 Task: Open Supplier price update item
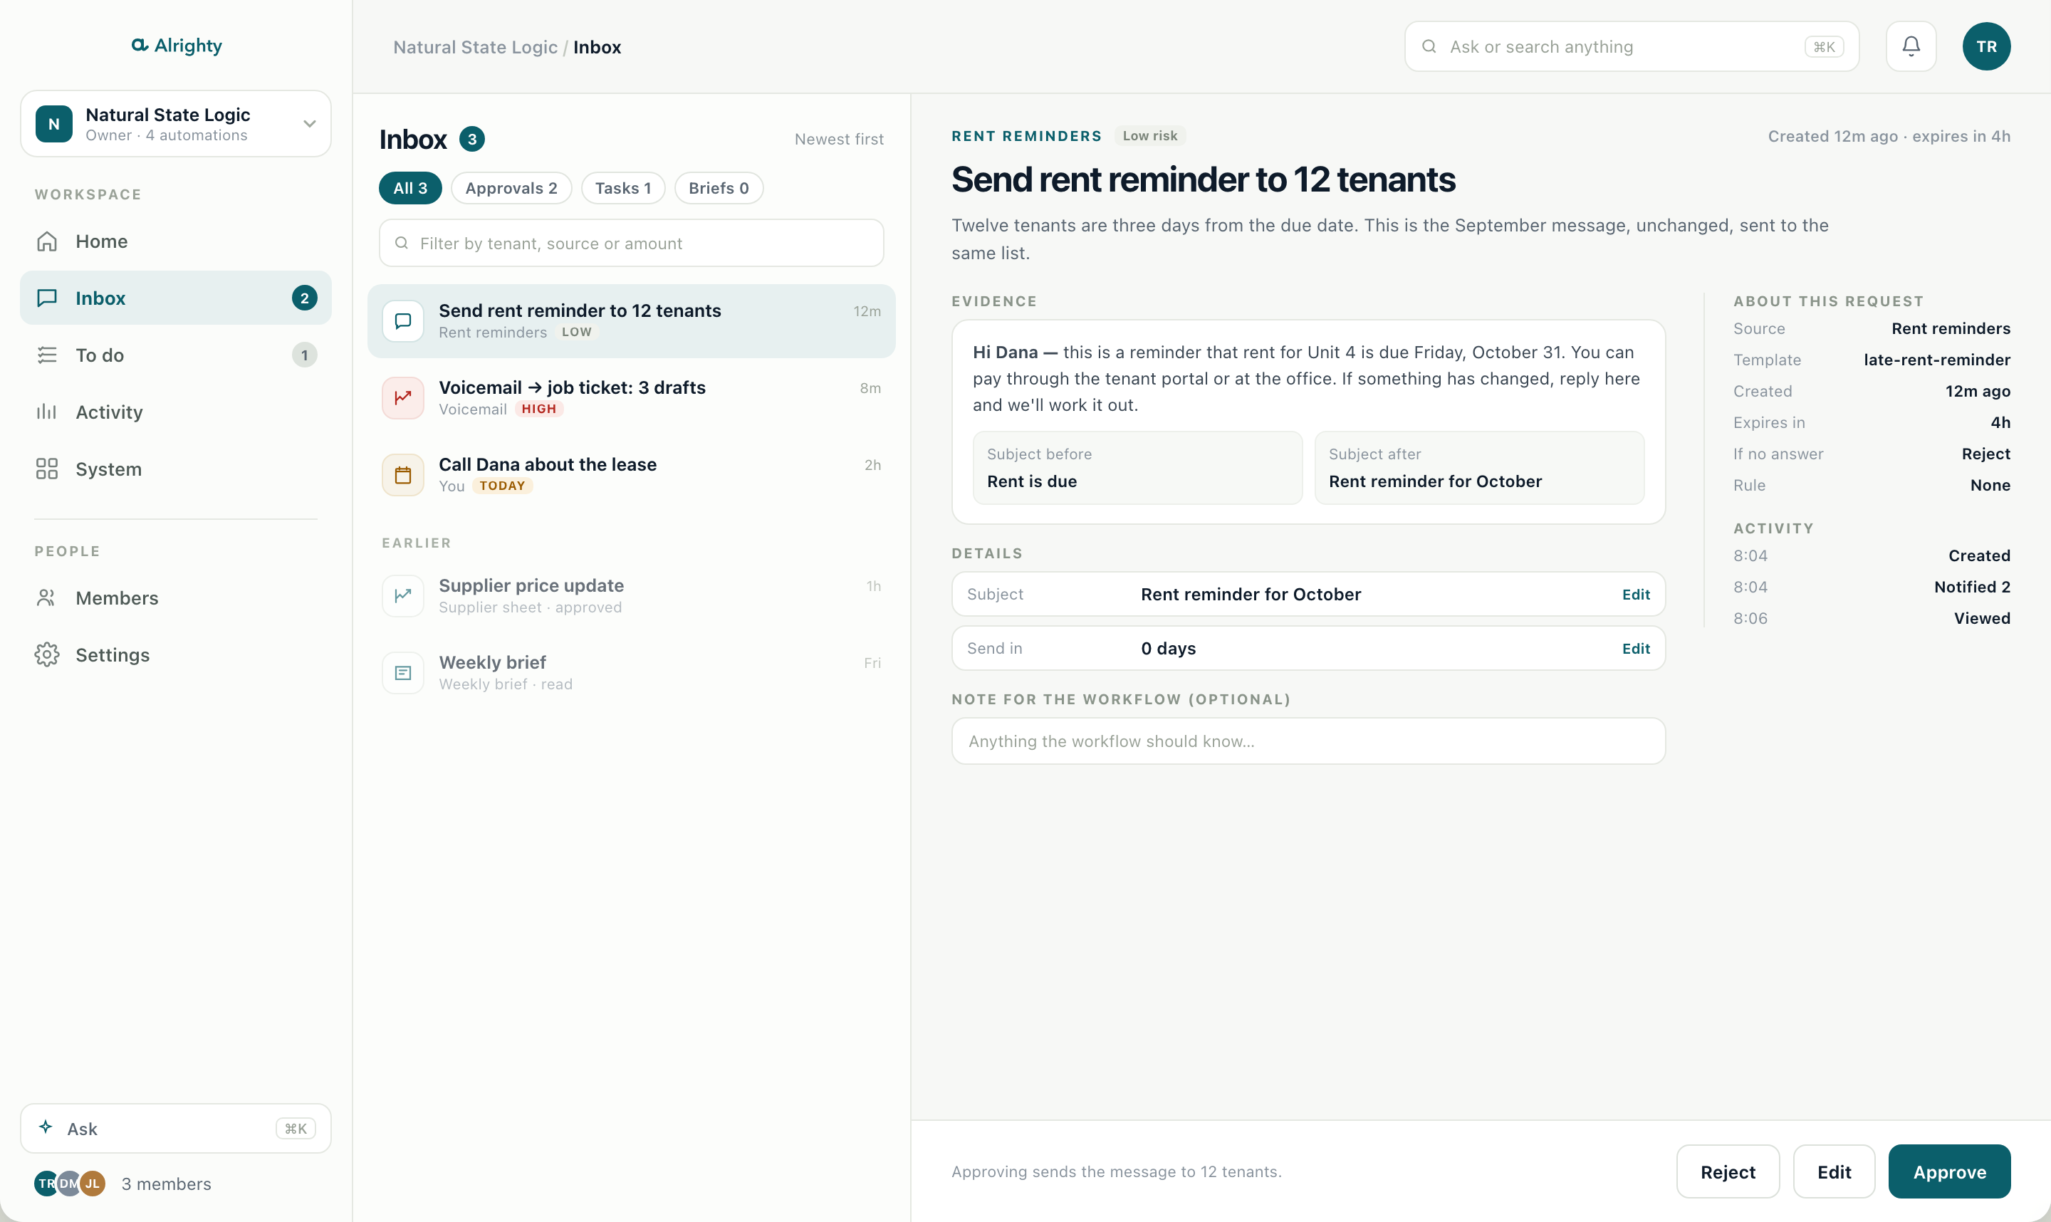(632, 596)
